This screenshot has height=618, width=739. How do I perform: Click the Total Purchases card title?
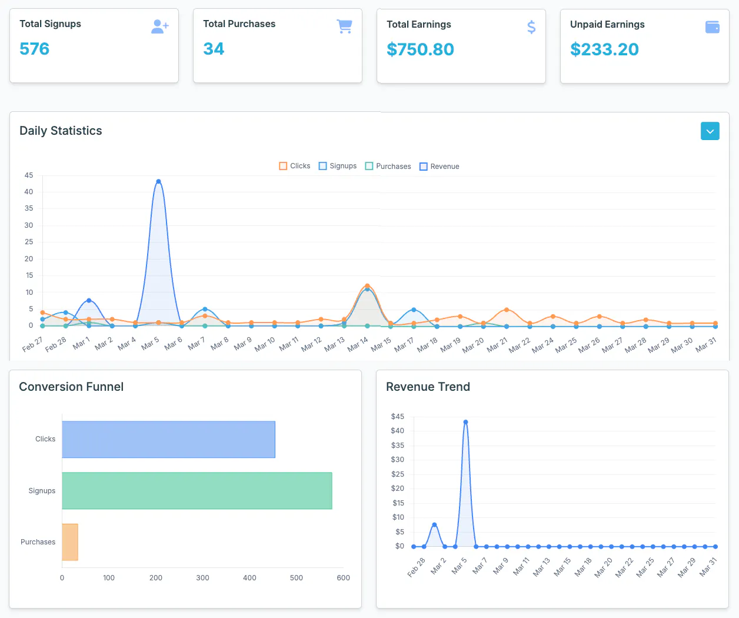239,24
